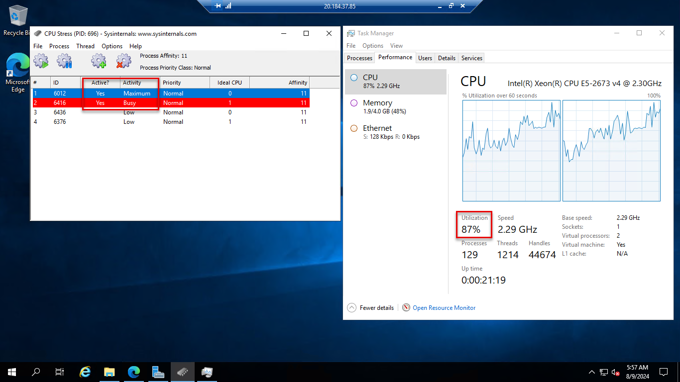Click the ID column header

65,83
